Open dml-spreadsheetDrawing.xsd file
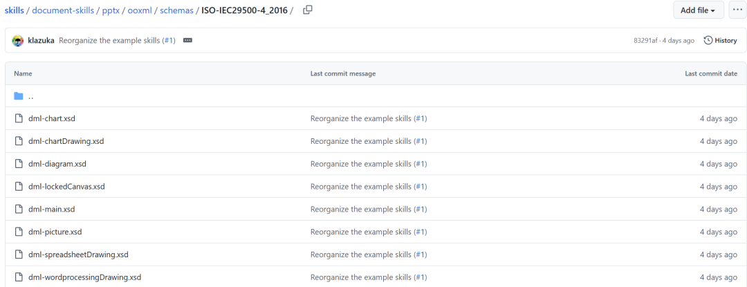747x287 pixels. (79, 254)
